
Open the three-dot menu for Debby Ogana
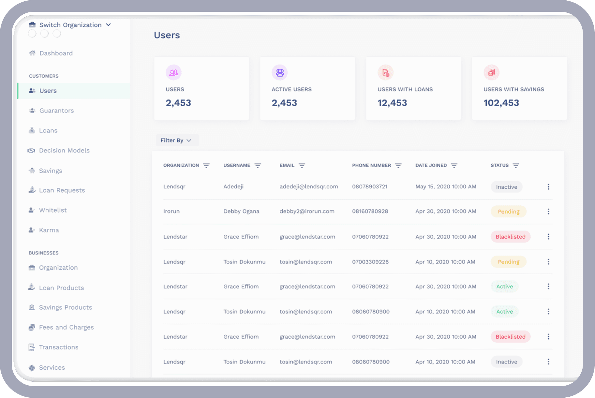pyautogui.click(x=548, y=212)
